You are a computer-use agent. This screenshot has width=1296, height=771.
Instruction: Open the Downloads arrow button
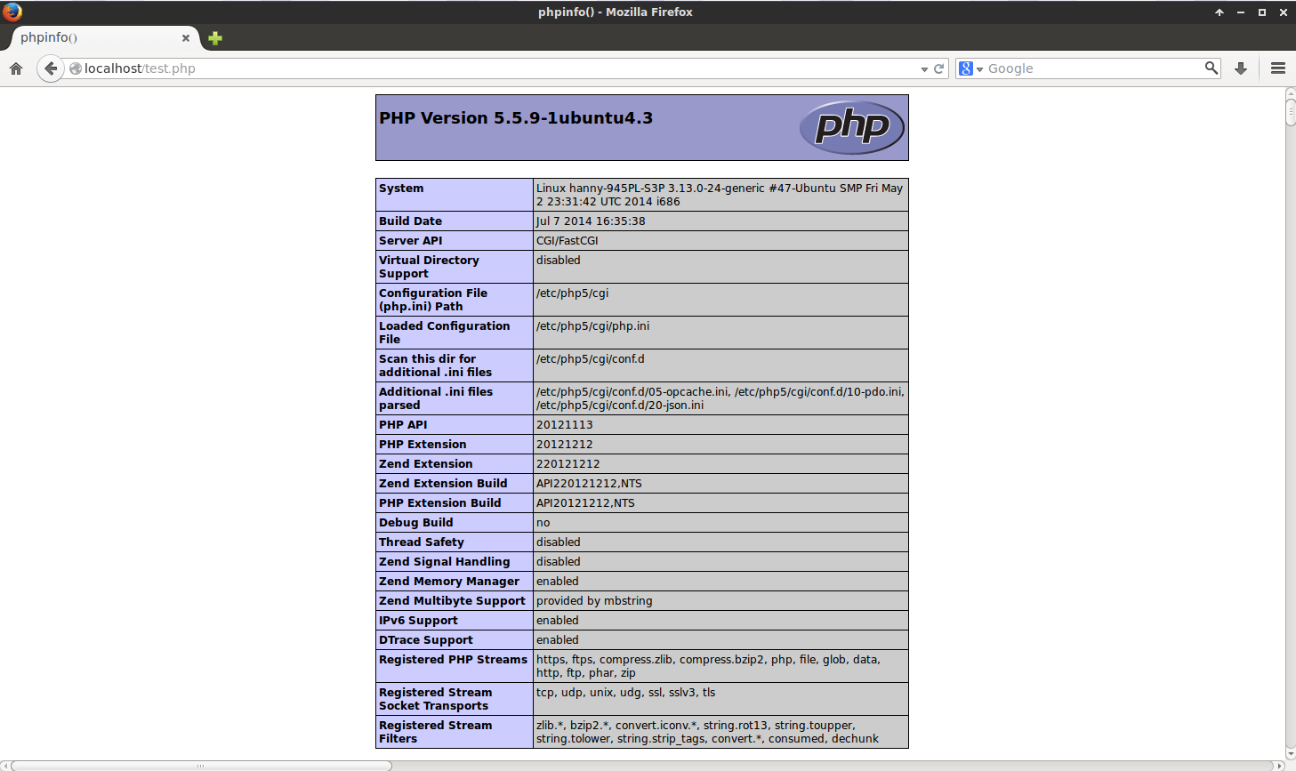pos(1241,68)
